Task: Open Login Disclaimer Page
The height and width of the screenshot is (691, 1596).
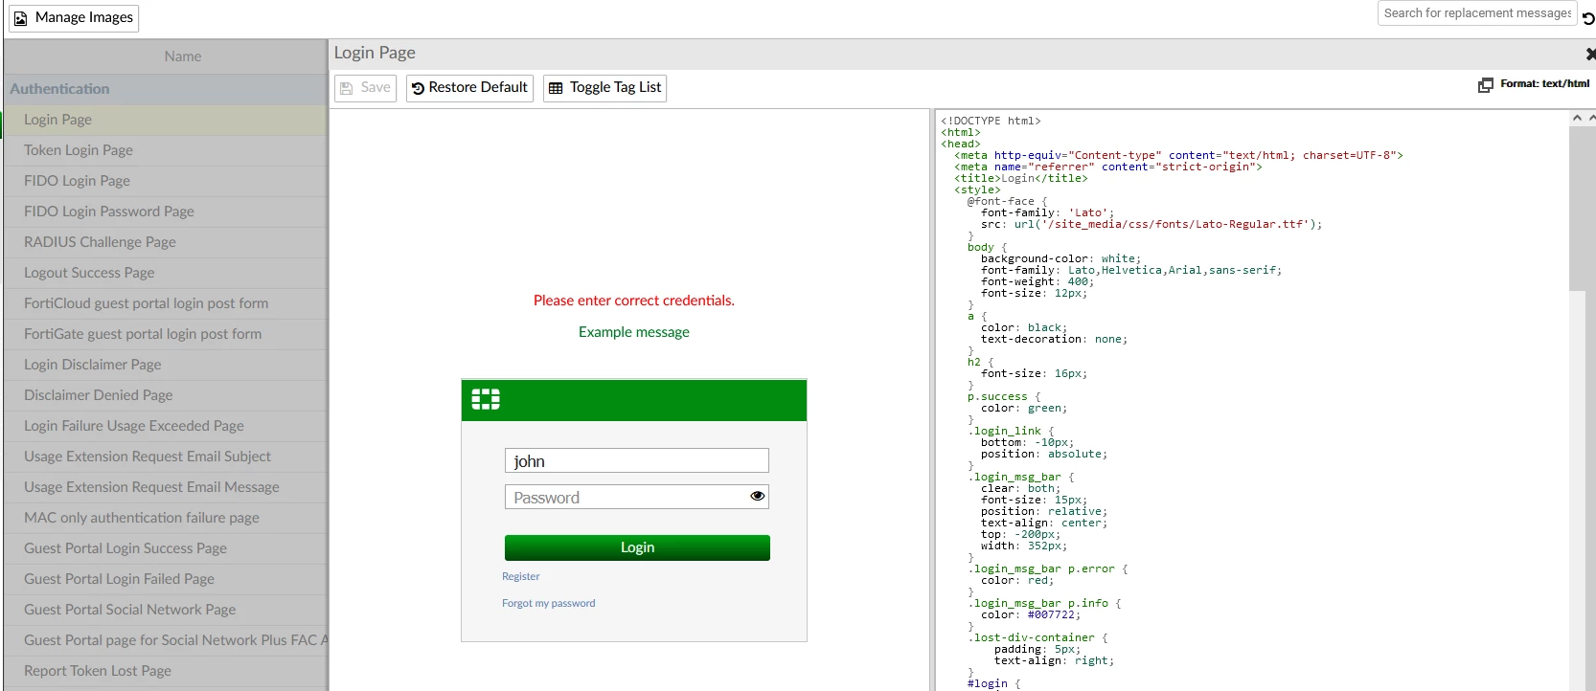Action: pos(166,365)
